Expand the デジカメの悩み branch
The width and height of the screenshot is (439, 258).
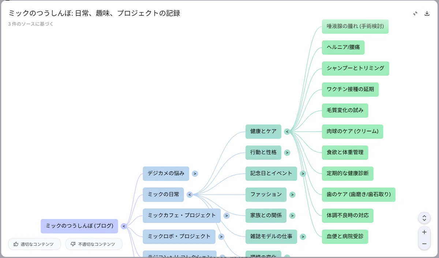click(x=195, y=174)
